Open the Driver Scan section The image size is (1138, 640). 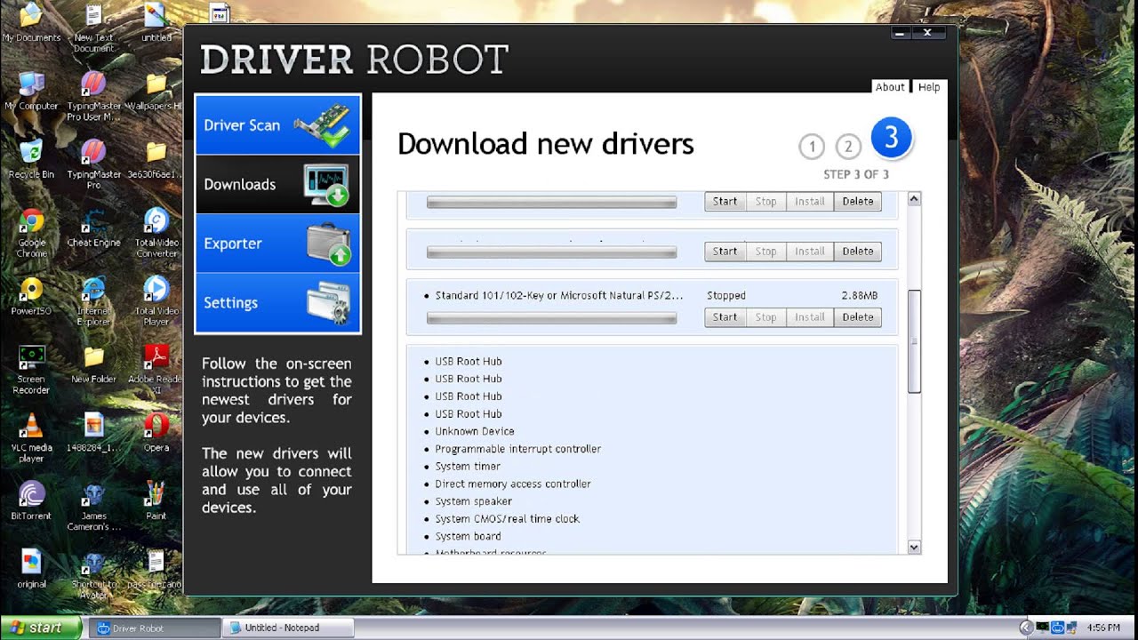pyautogui.click(x=277, y=125)
